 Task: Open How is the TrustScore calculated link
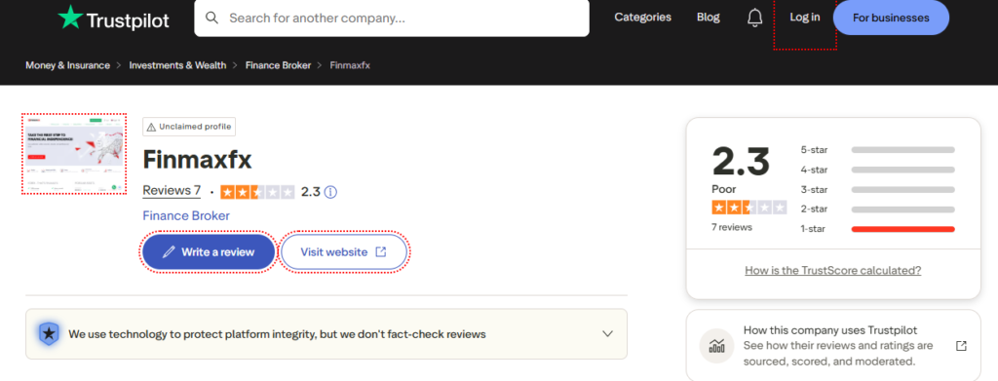[833, 270]
